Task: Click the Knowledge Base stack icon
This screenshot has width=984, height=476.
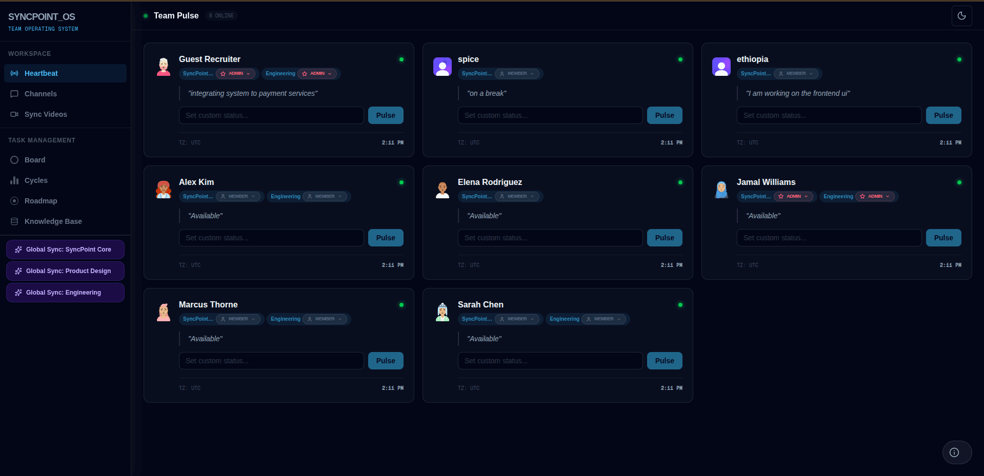Action: coord(14,221)
